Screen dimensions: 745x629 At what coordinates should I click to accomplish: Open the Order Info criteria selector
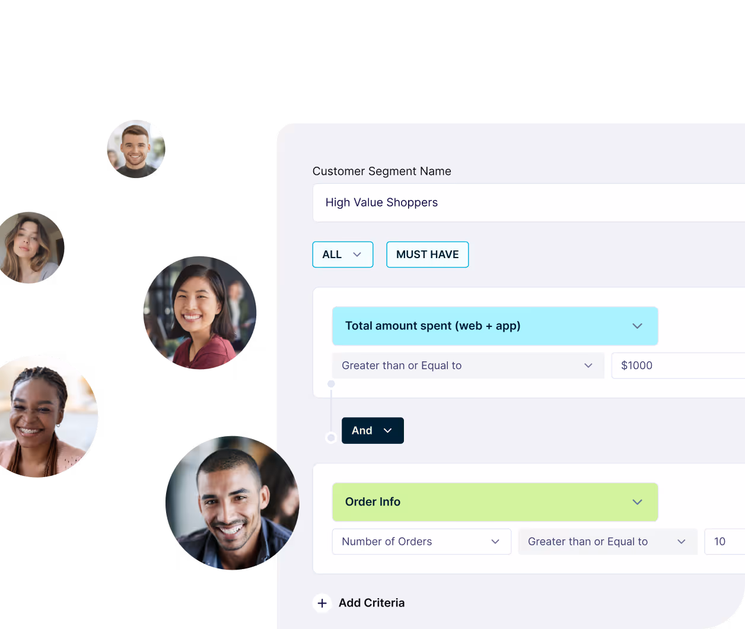click(495, 502)
